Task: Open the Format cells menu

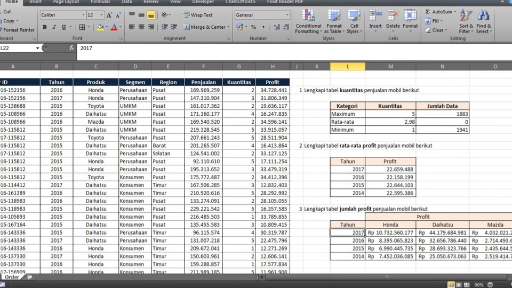Action: [x=410, y=21]
